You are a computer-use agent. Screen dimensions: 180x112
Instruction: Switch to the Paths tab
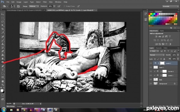pos(165,48)
